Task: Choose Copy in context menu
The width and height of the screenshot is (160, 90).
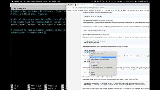Action: (103, 56)
